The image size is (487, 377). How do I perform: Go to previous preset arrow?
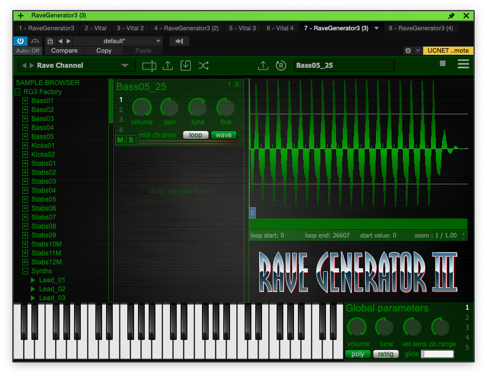(x=60, y=41)
